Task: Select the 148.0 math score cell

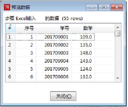Action: point(83,53)
